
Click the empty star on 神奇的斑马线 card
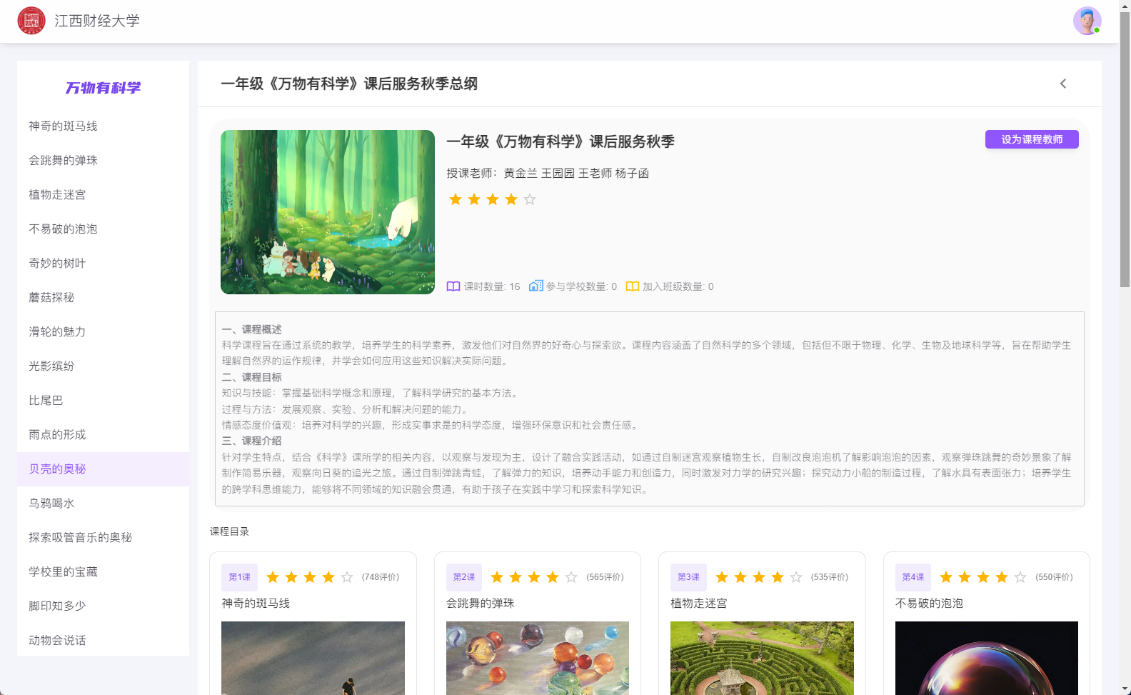coord(347,577)
